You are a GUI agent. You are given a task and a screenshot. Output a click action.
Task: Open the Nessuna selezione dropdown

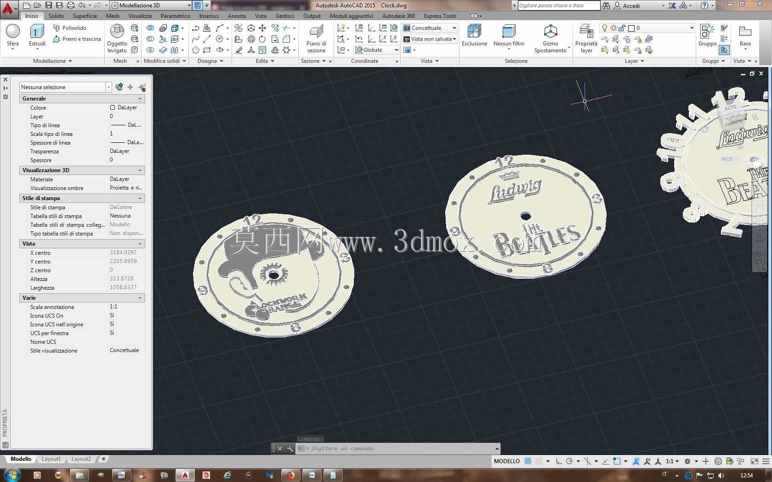[65, 87]
